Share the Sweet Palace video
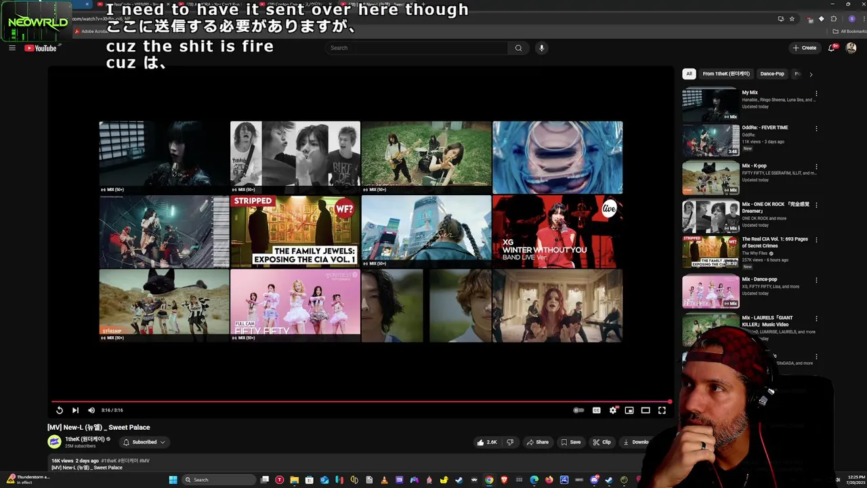Viewport: 867px width, 488px height. [537, 442]
